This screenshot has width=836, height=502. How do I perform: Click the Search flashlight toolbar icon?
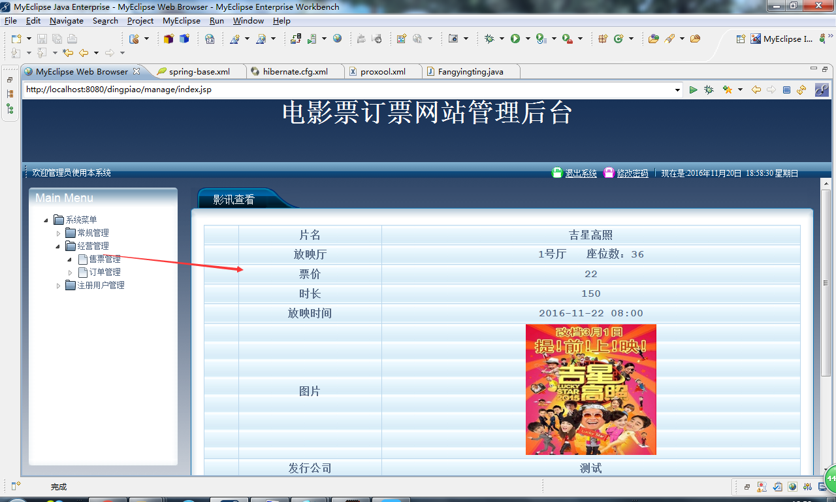pos(669,39)
